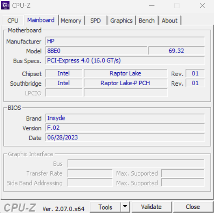Click the Tools button

click(105, 207)
